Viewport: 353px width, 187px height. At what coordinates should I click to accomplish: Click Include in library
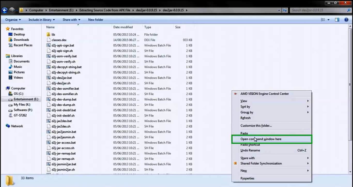click(x=40, y=19)
